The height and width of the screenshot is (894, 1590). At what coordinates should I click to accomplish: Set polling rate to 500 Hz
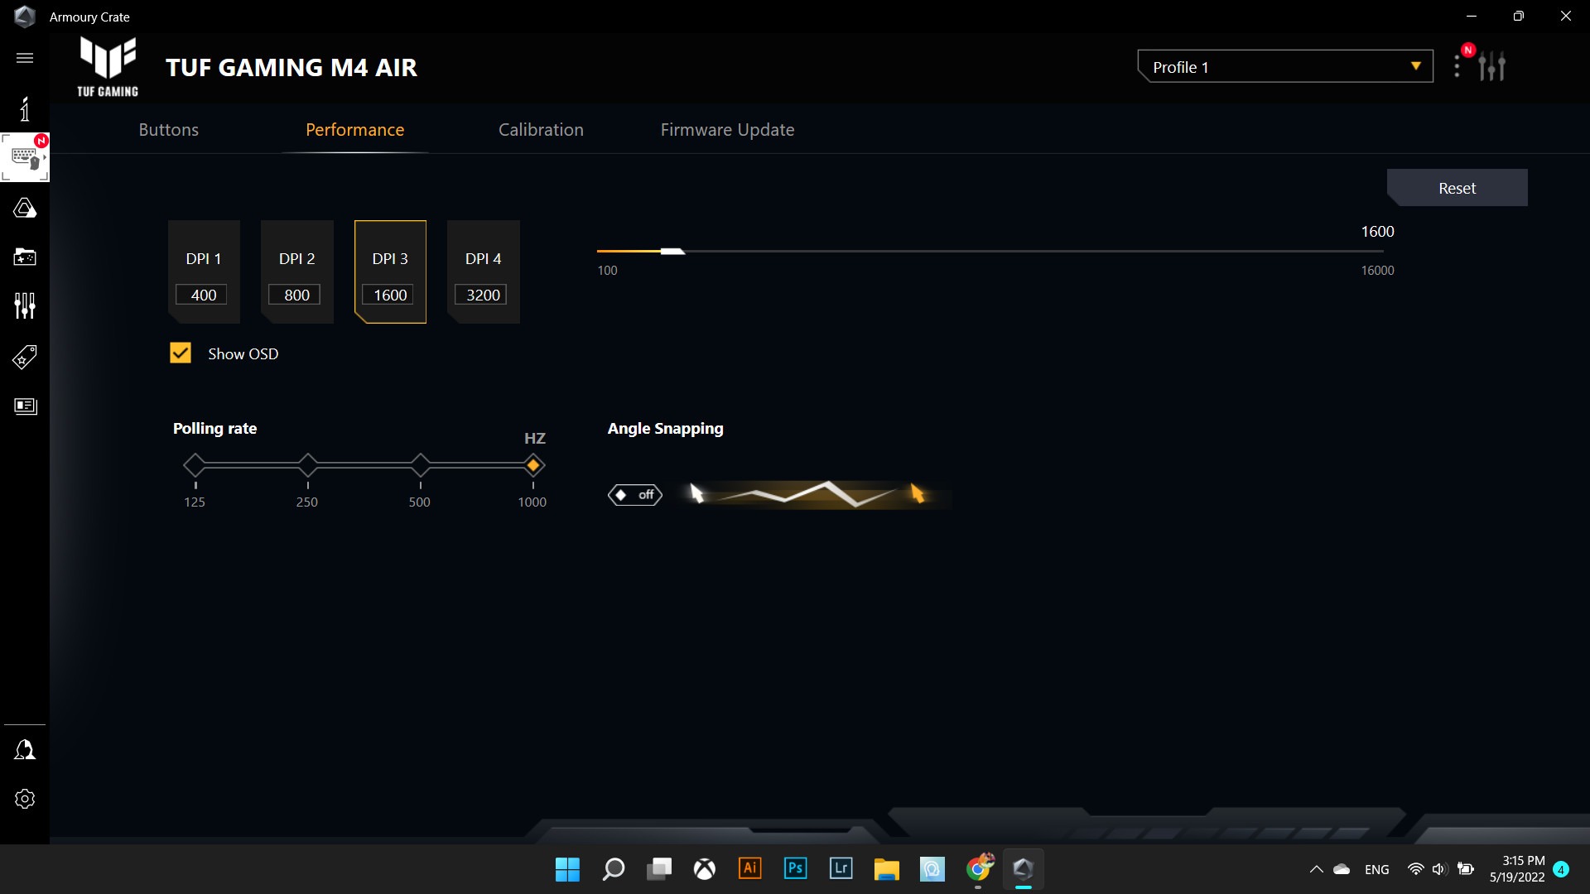(420, 465)
